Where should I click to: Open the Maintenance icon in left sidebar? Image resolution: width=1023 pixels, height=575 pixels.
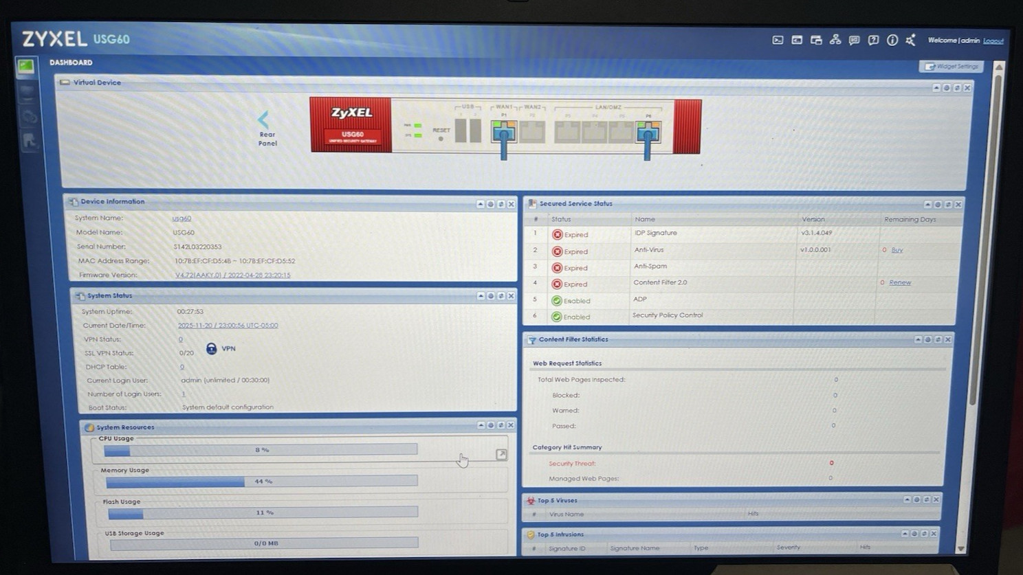30,141
